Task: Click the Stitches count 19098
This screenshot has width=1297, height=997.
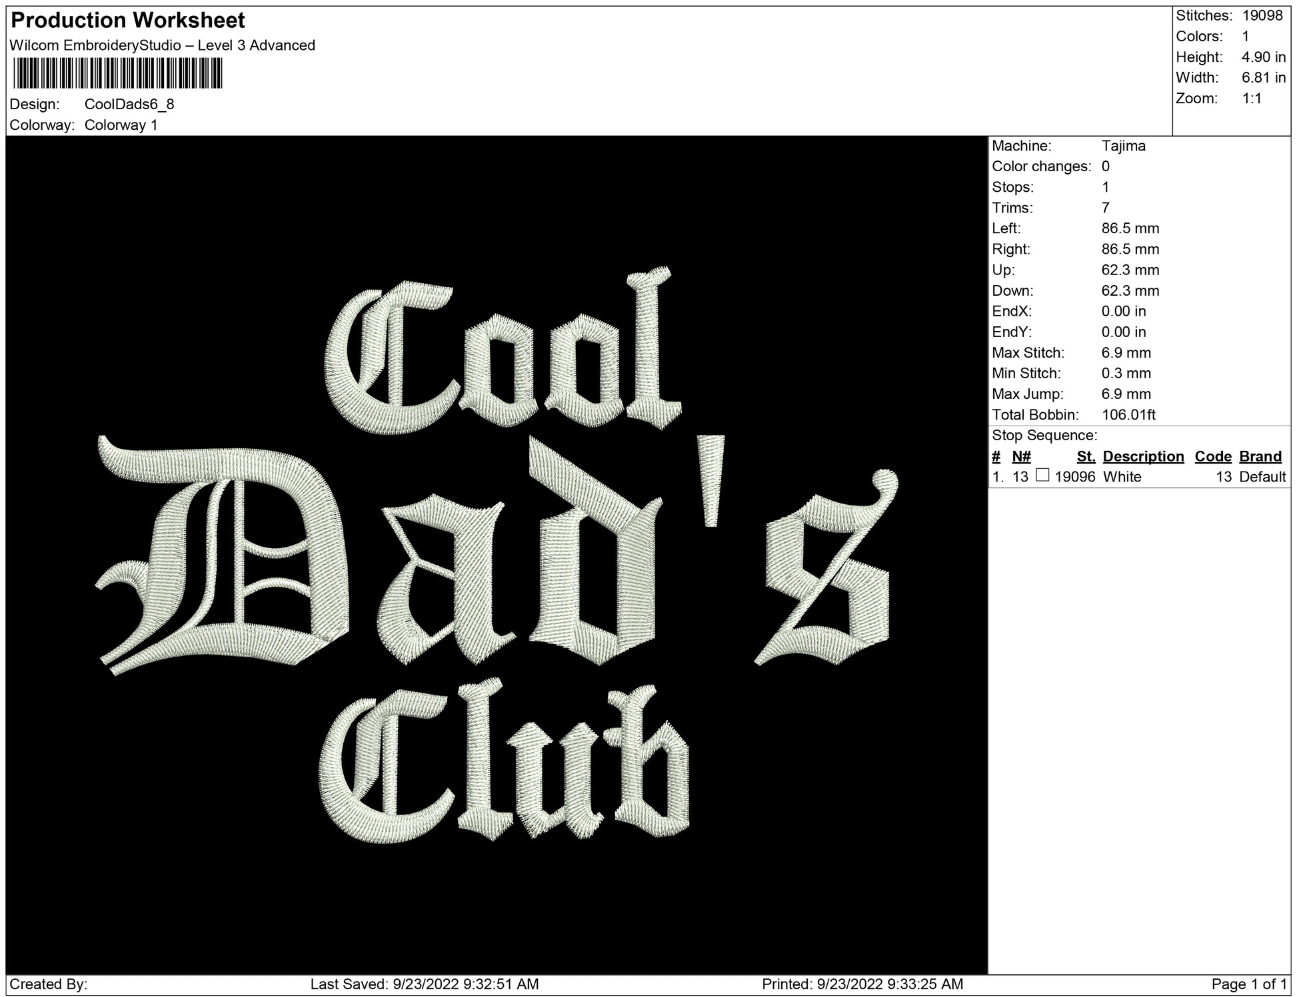Action: pyautogui.click(x=1262, y=15)
